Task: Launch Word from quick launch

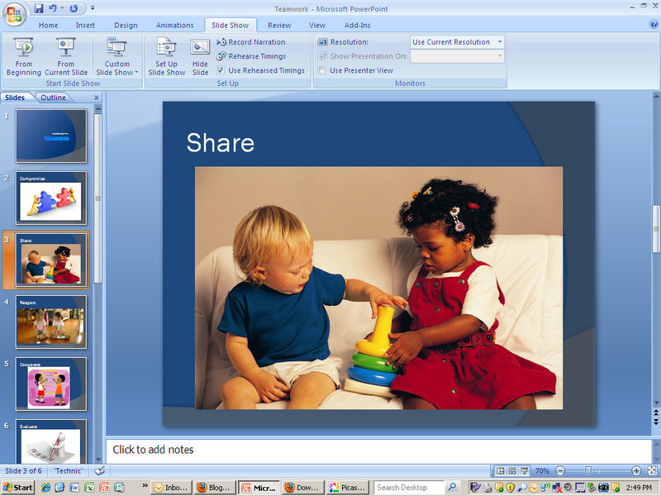Action: (x=74, y=488)
